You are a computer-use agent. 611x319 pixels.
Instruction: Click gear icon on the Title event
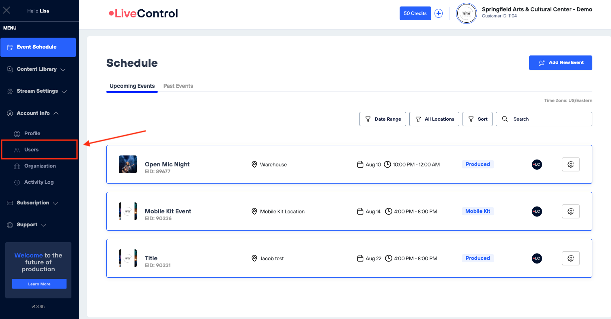click(570, 258)
